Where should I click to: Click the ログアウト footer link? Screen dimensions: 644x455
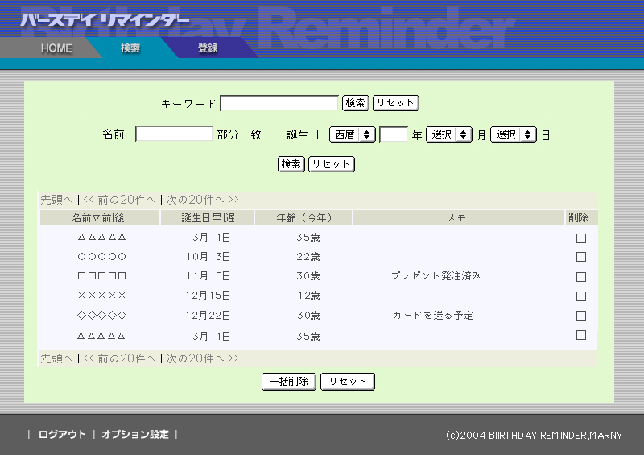[x=62, y=435]
